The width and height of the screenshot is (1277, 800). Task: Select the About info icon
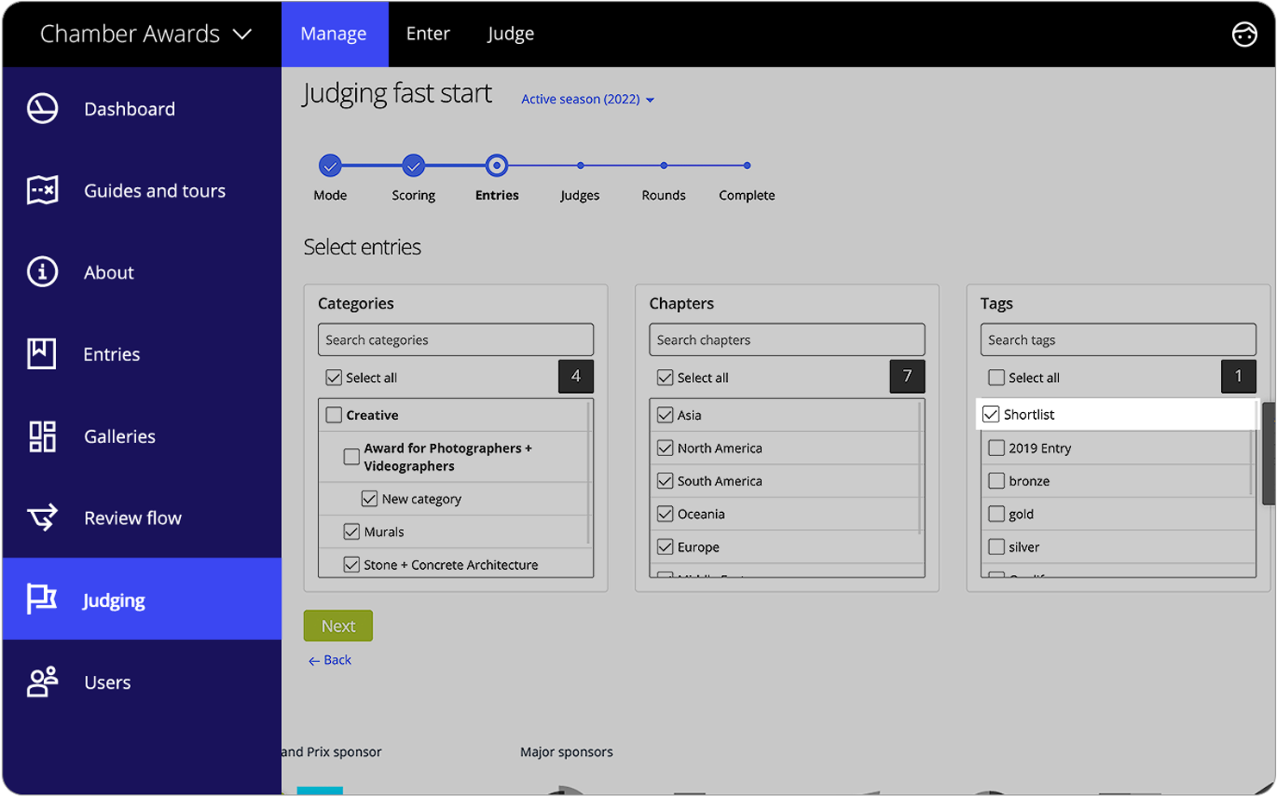(41, 272)
